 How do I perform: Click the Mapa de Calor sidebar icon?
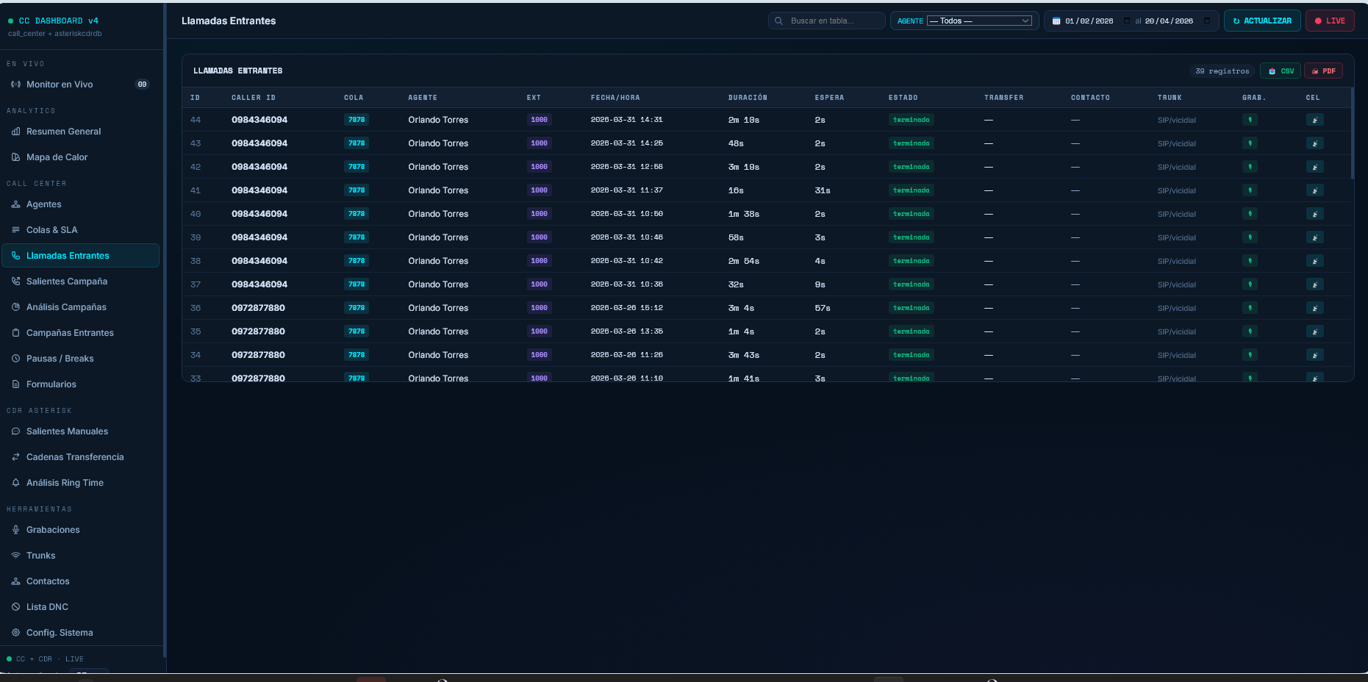coord(15,157)
